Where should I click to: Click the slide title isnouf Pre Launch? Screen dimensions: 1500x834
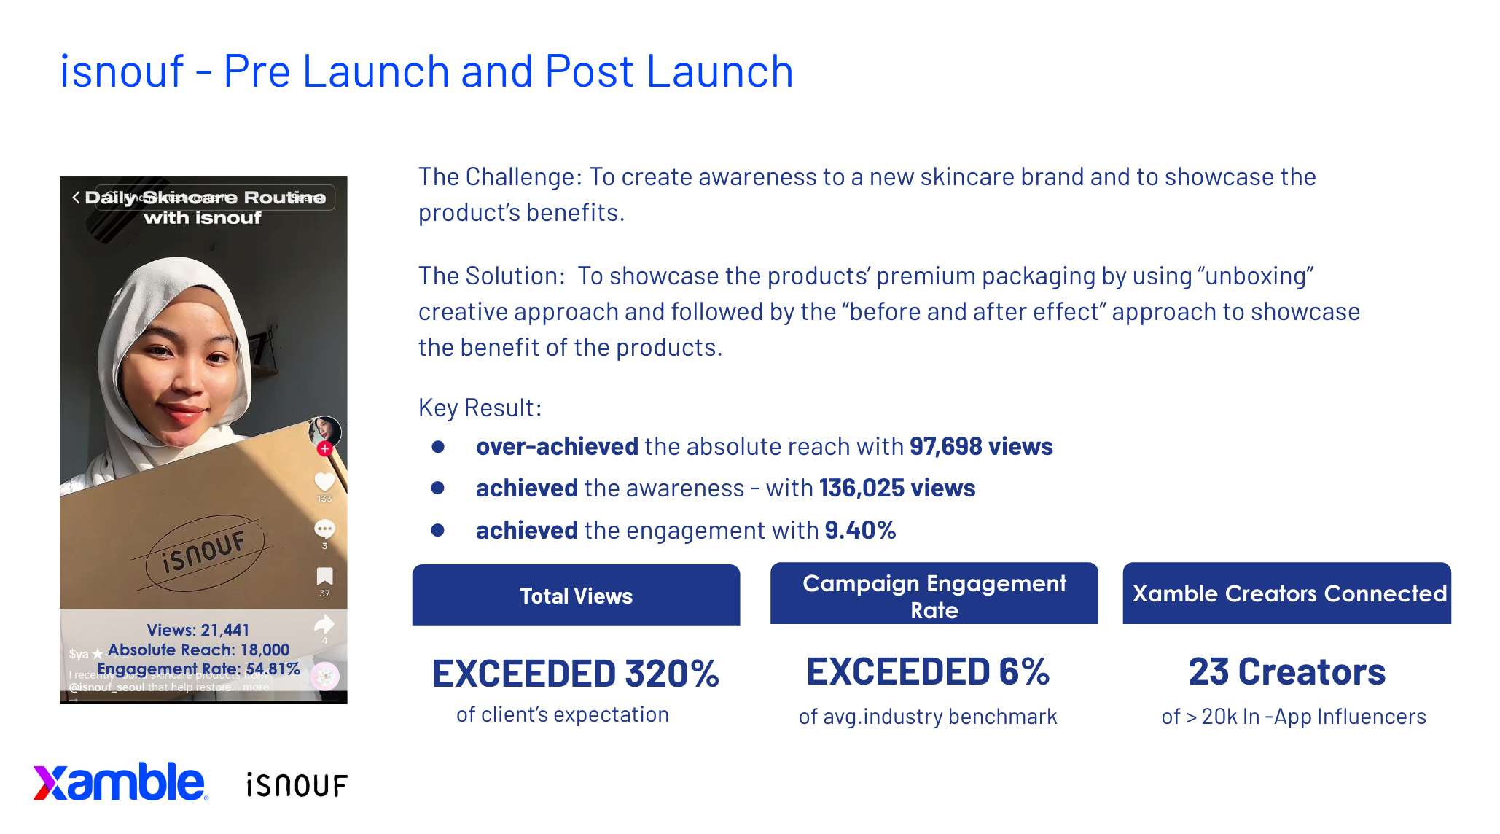pos(426,71)
